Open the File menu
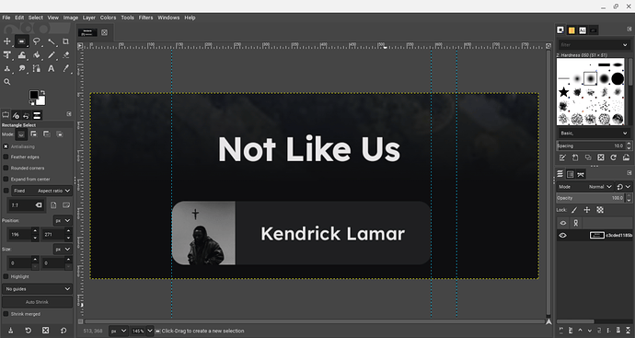The image size is (635, 338). (x=6, y=17)
